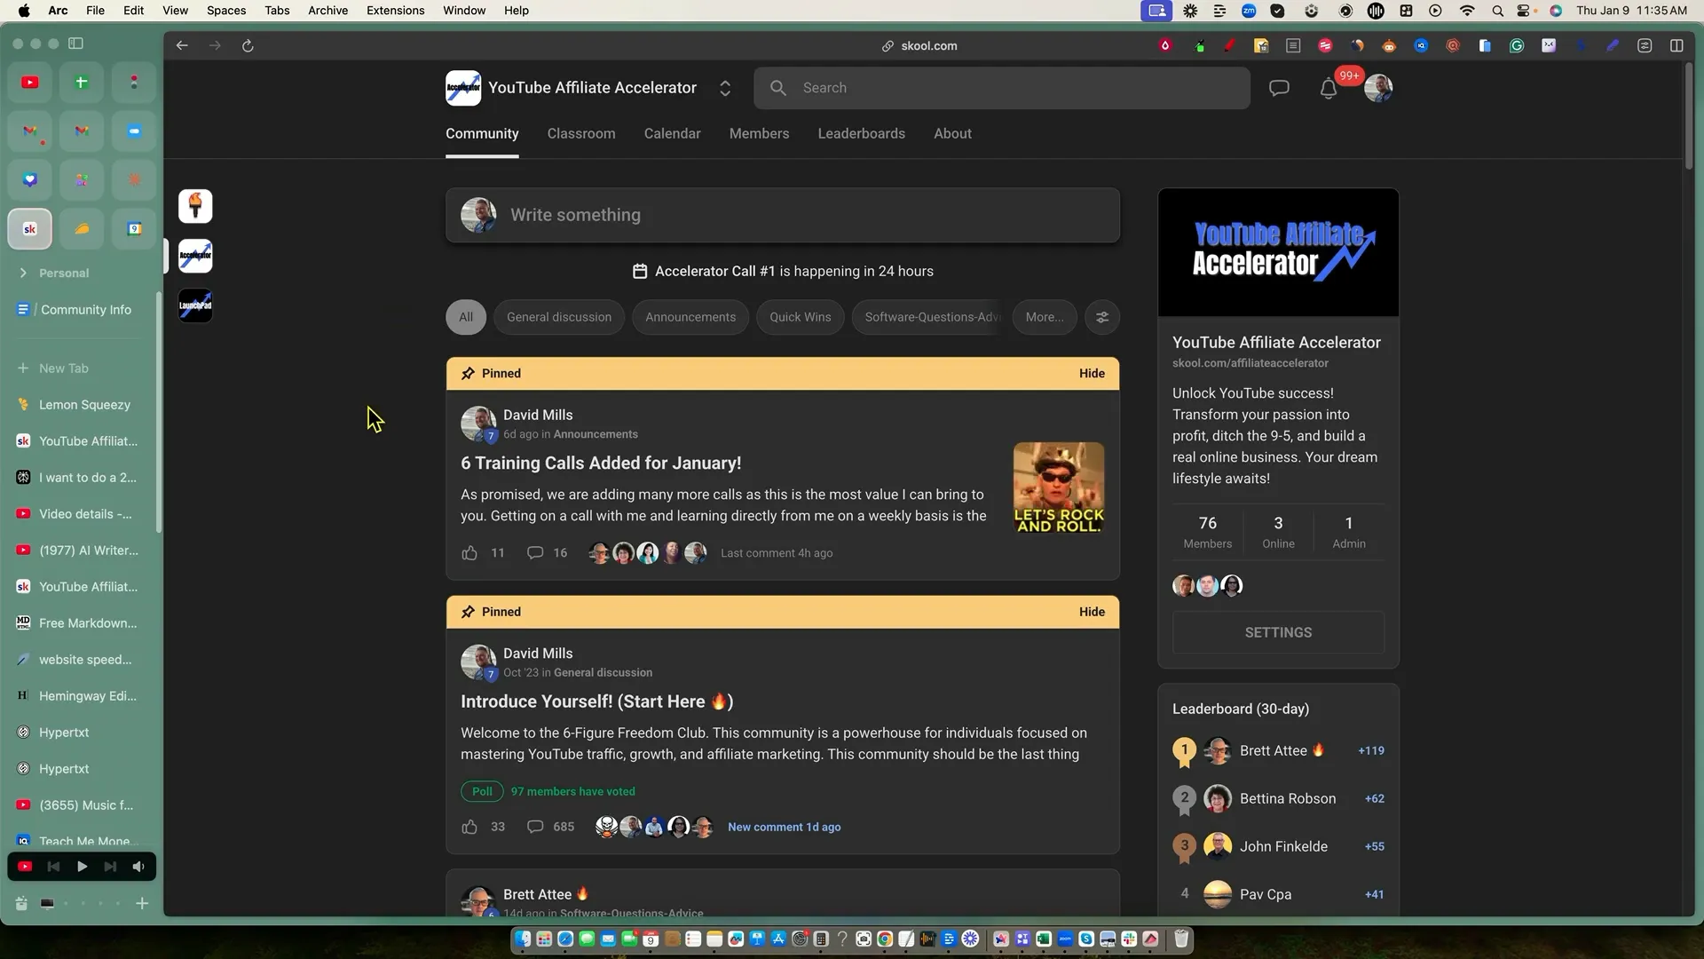1704x959 pixels.
Task: Open comments on Introduce Yourself post
Action: (x=535, y=827)
